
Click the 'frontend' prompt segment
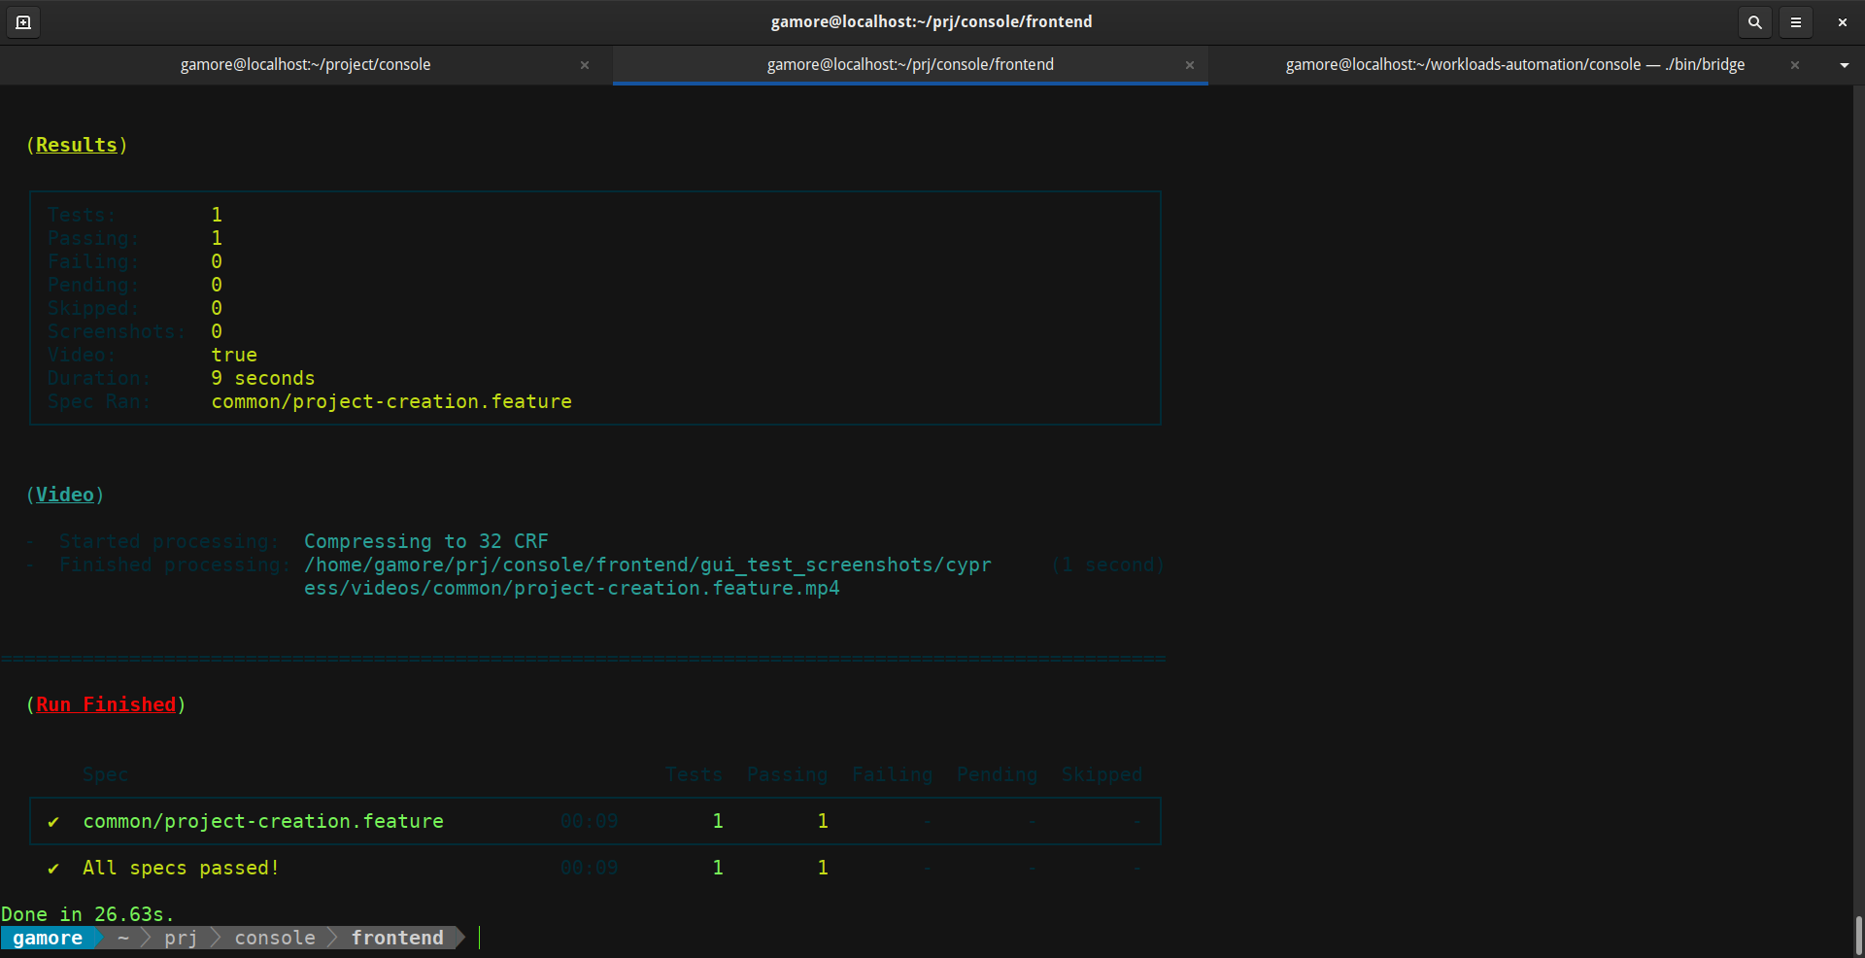[397, 938]
